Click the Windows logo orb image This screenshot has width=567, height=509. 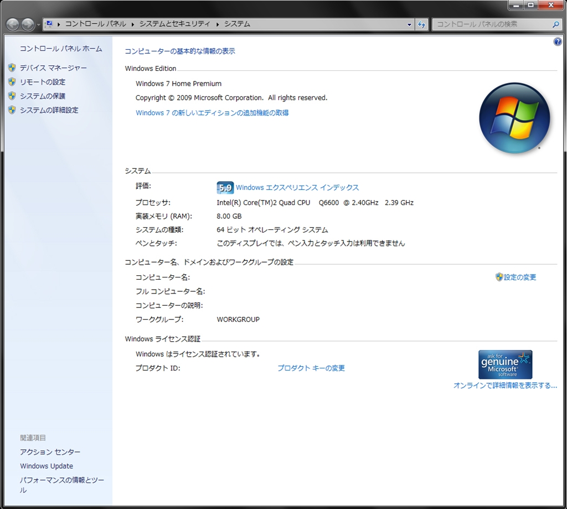514,118
